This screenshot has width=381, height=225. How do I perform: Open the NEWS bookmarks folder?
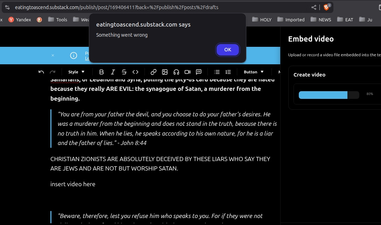tap(321, 20)
